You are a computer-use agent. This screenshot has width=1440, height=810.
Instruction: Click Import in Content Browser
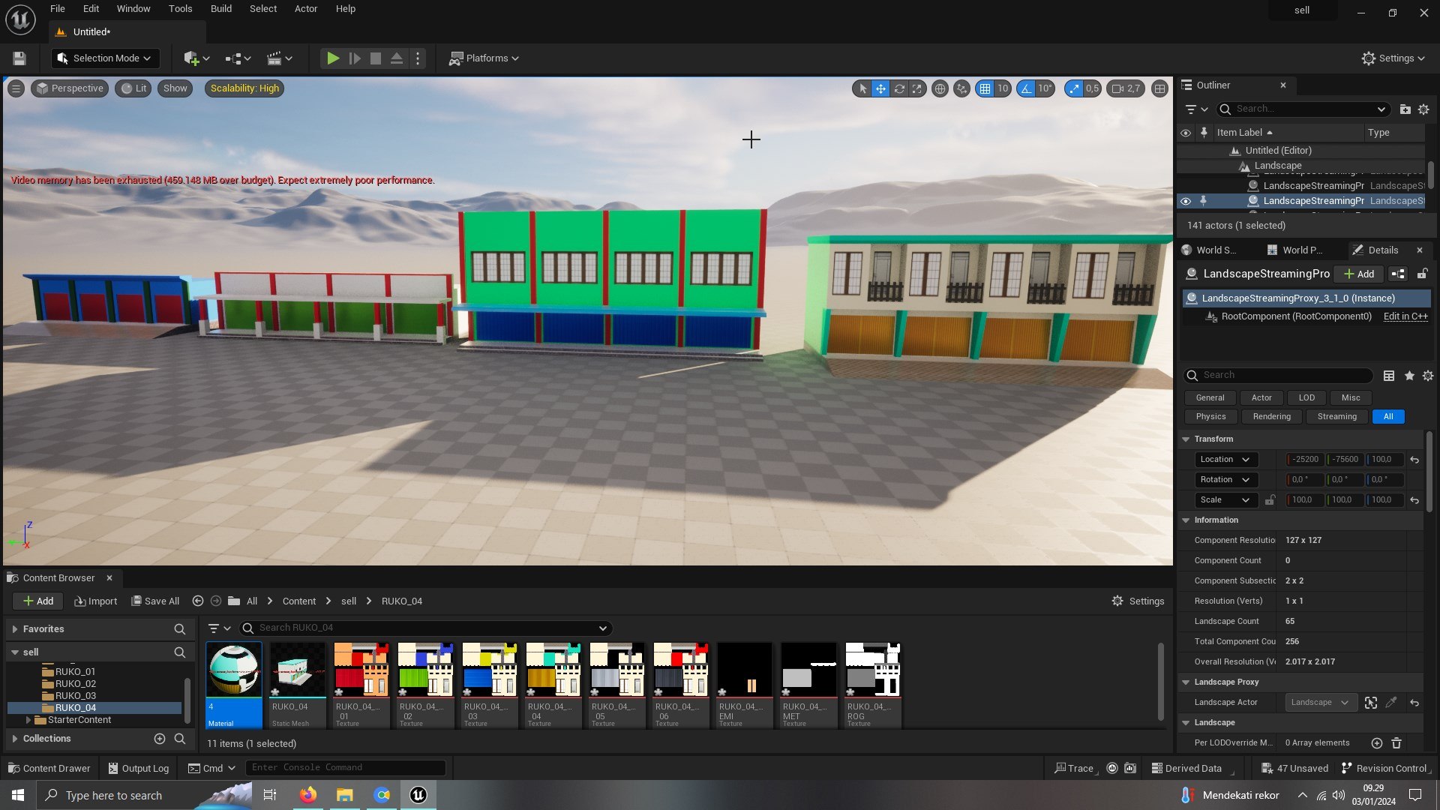coord(95,601)
